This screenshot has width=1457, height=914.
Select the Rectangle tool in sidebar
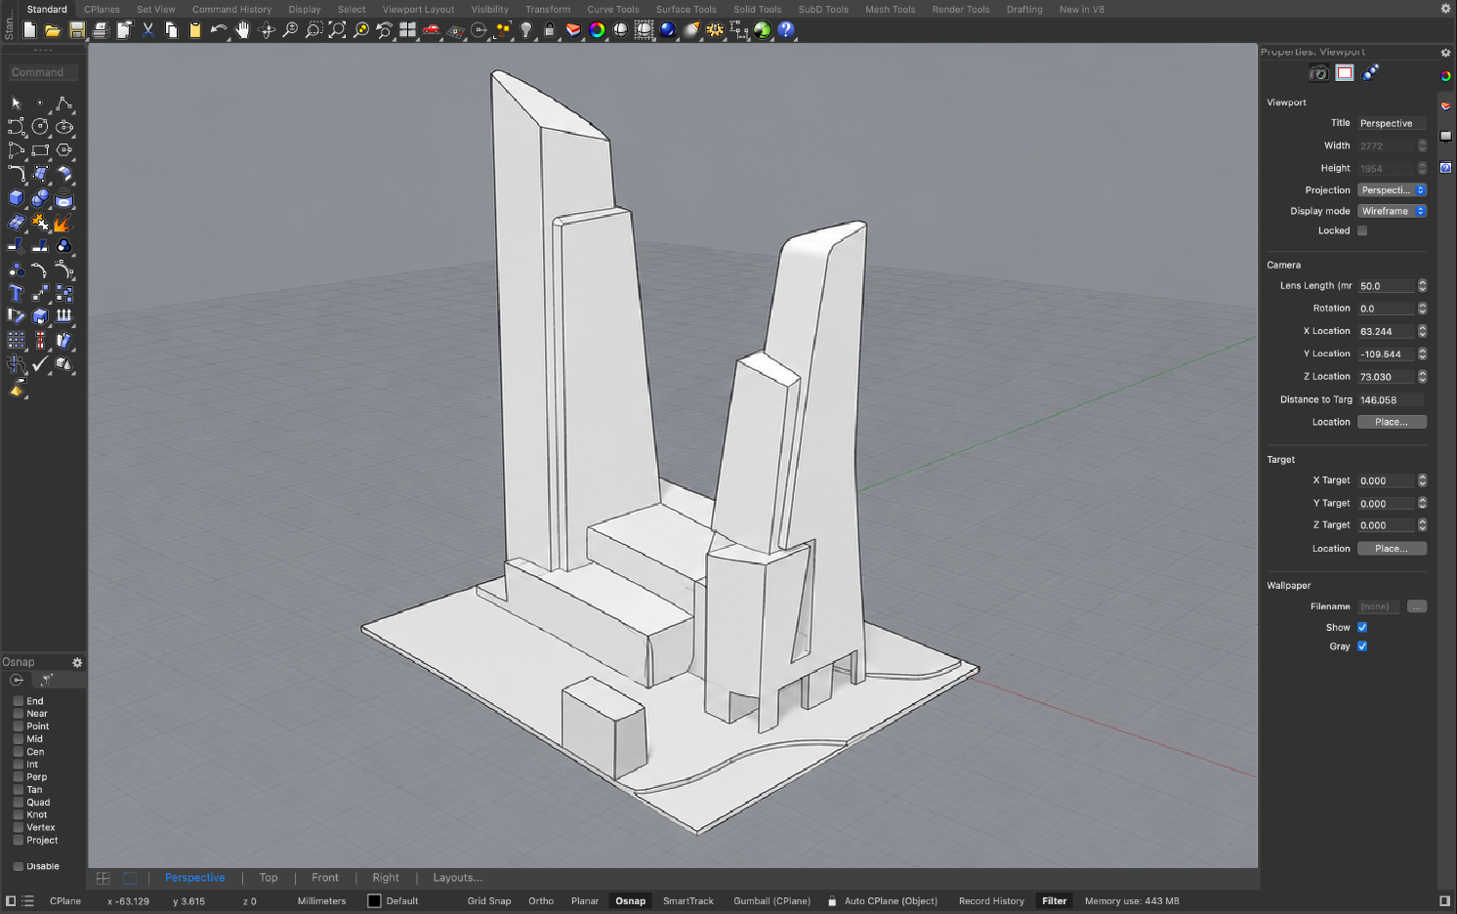[x=40, y=150]
